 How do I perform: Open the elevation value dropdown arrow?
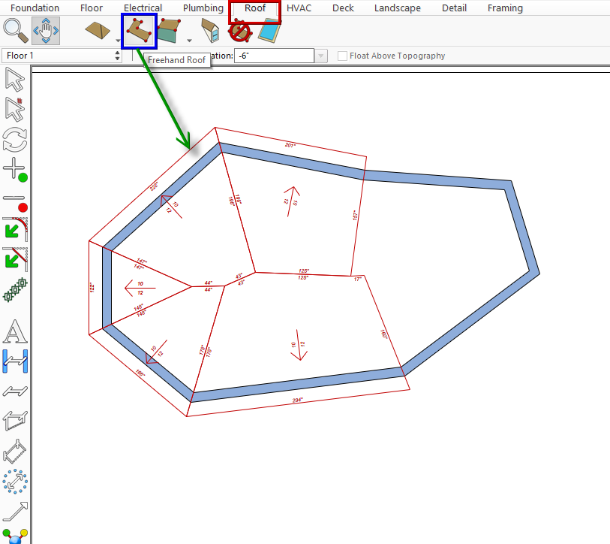320,56
